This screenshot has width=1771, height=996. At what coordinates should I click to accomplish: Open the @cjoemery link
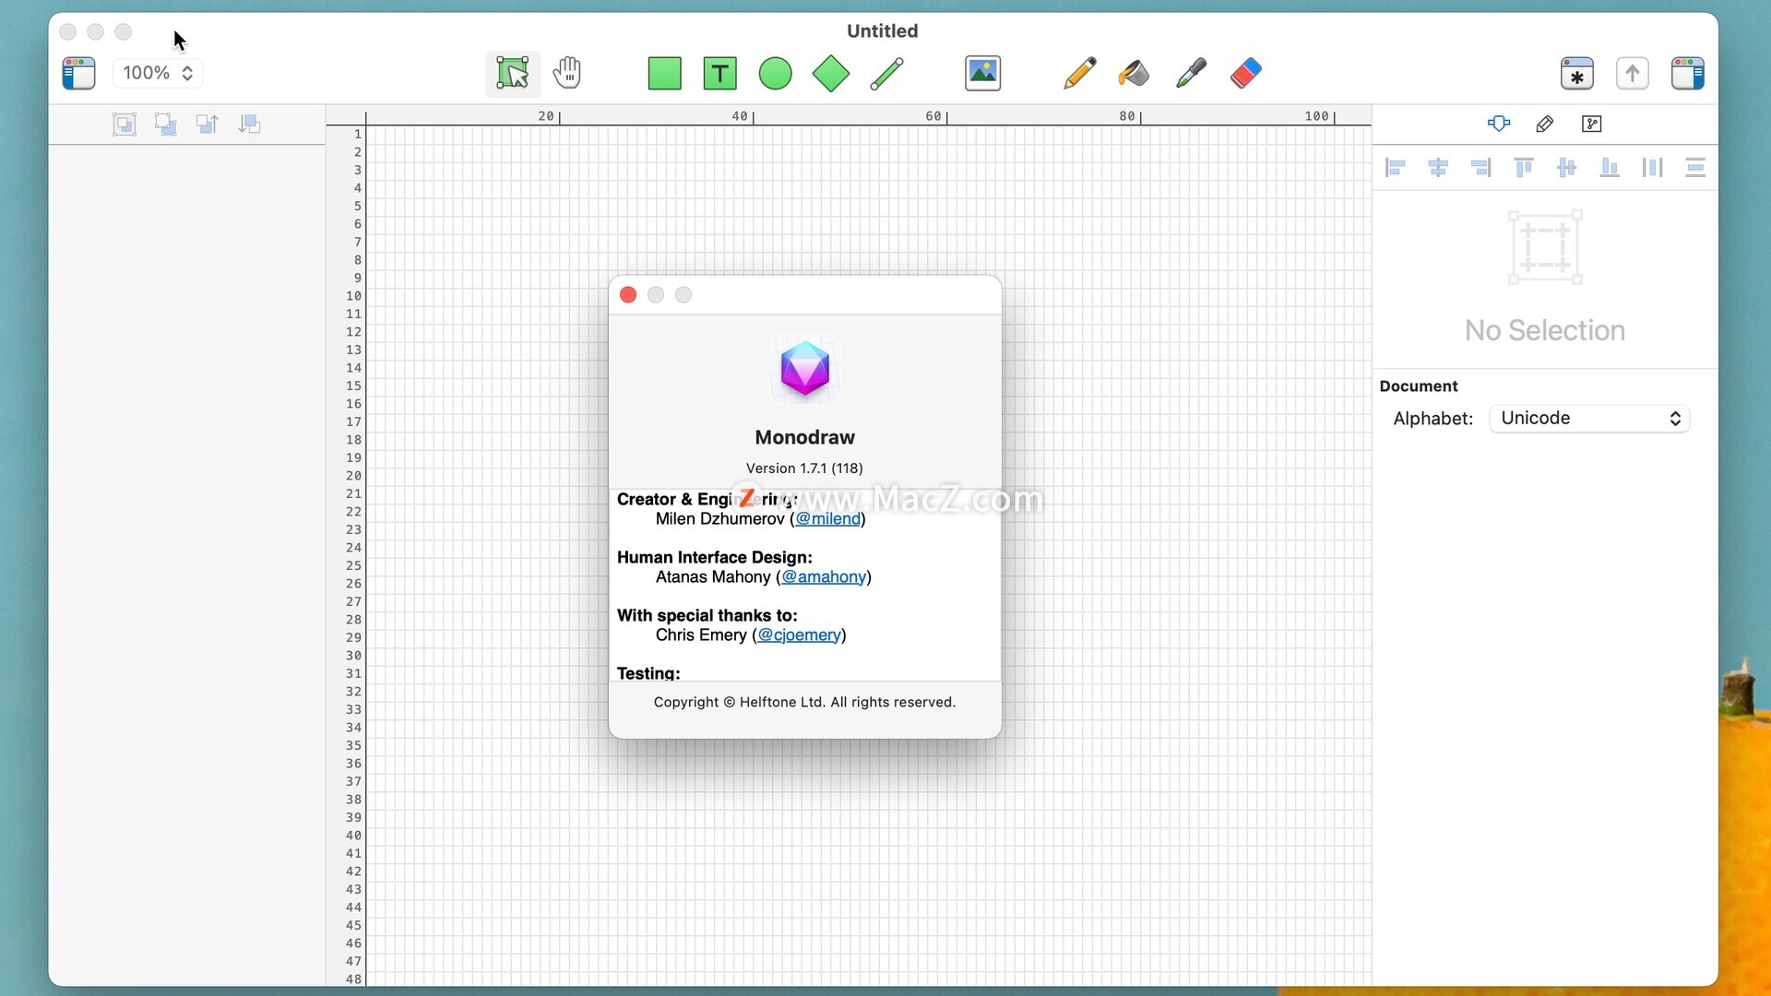click(799, 635)
